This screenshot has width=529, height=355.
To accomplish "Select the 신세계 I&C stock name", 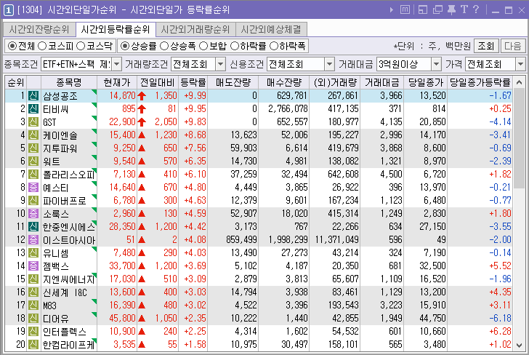I will (x=65, y=292).
